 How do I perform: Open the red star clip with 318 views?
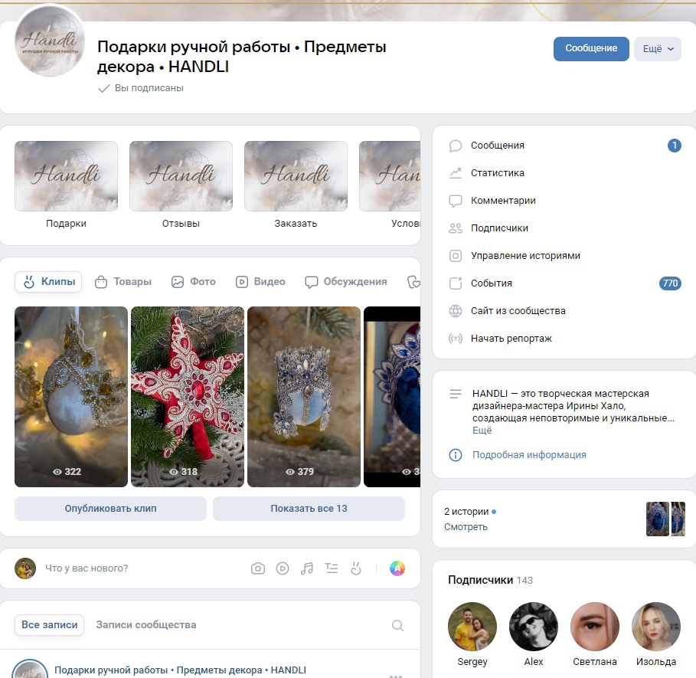pos(188,397)
